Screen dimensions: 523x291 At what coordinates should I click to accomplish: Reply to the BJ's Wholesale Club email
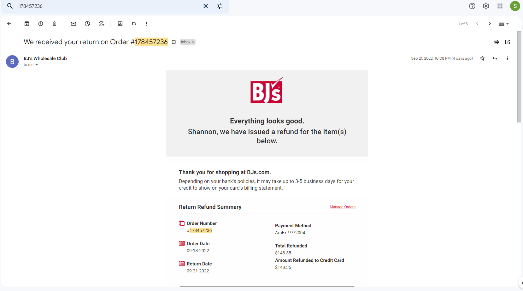click(495, 58)
